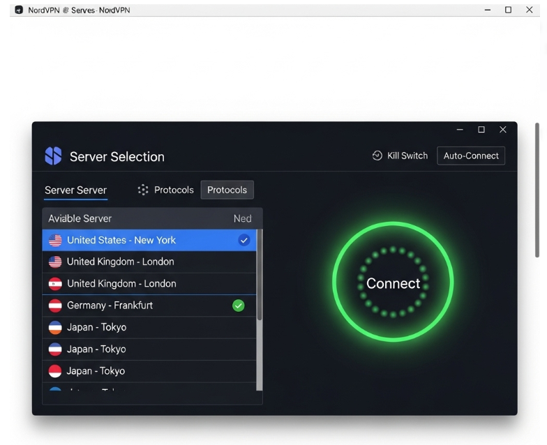This screenshot has width=547, height=445.
Task: Click the orange-striped flag of first Japan - Tokyo
Action: (x=55, y=327)
